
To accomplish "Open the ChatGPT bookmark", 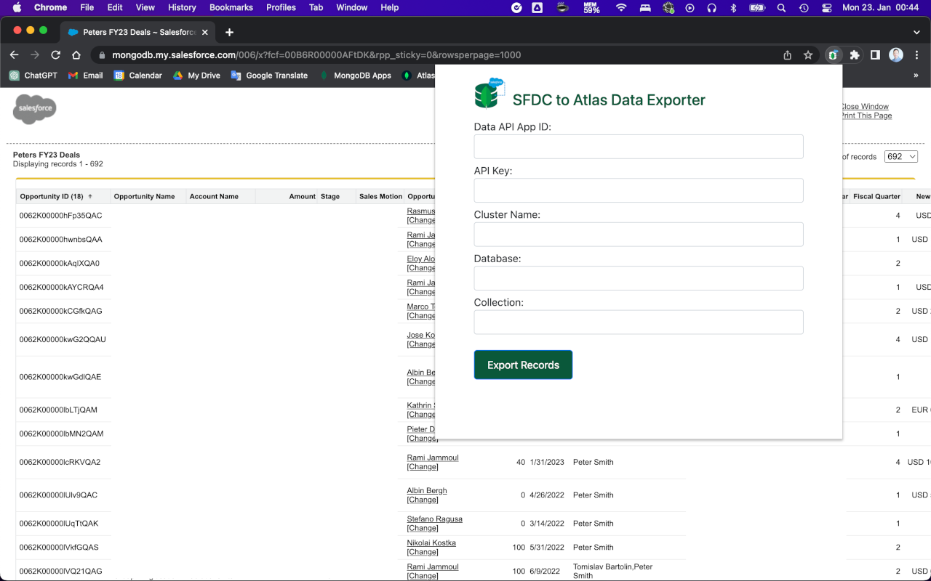I will (33, 76).
